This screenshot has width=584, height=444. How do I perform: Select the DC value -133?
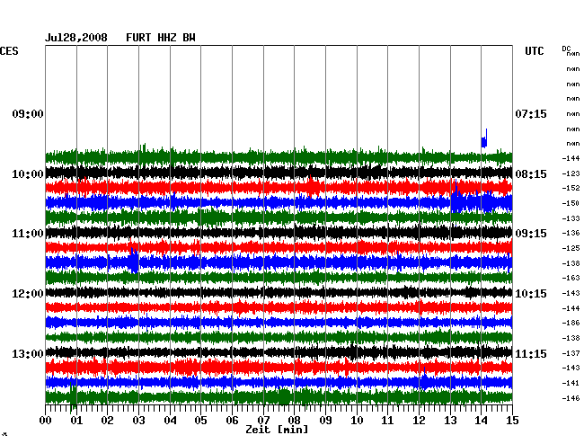click(x=571, y=218)
